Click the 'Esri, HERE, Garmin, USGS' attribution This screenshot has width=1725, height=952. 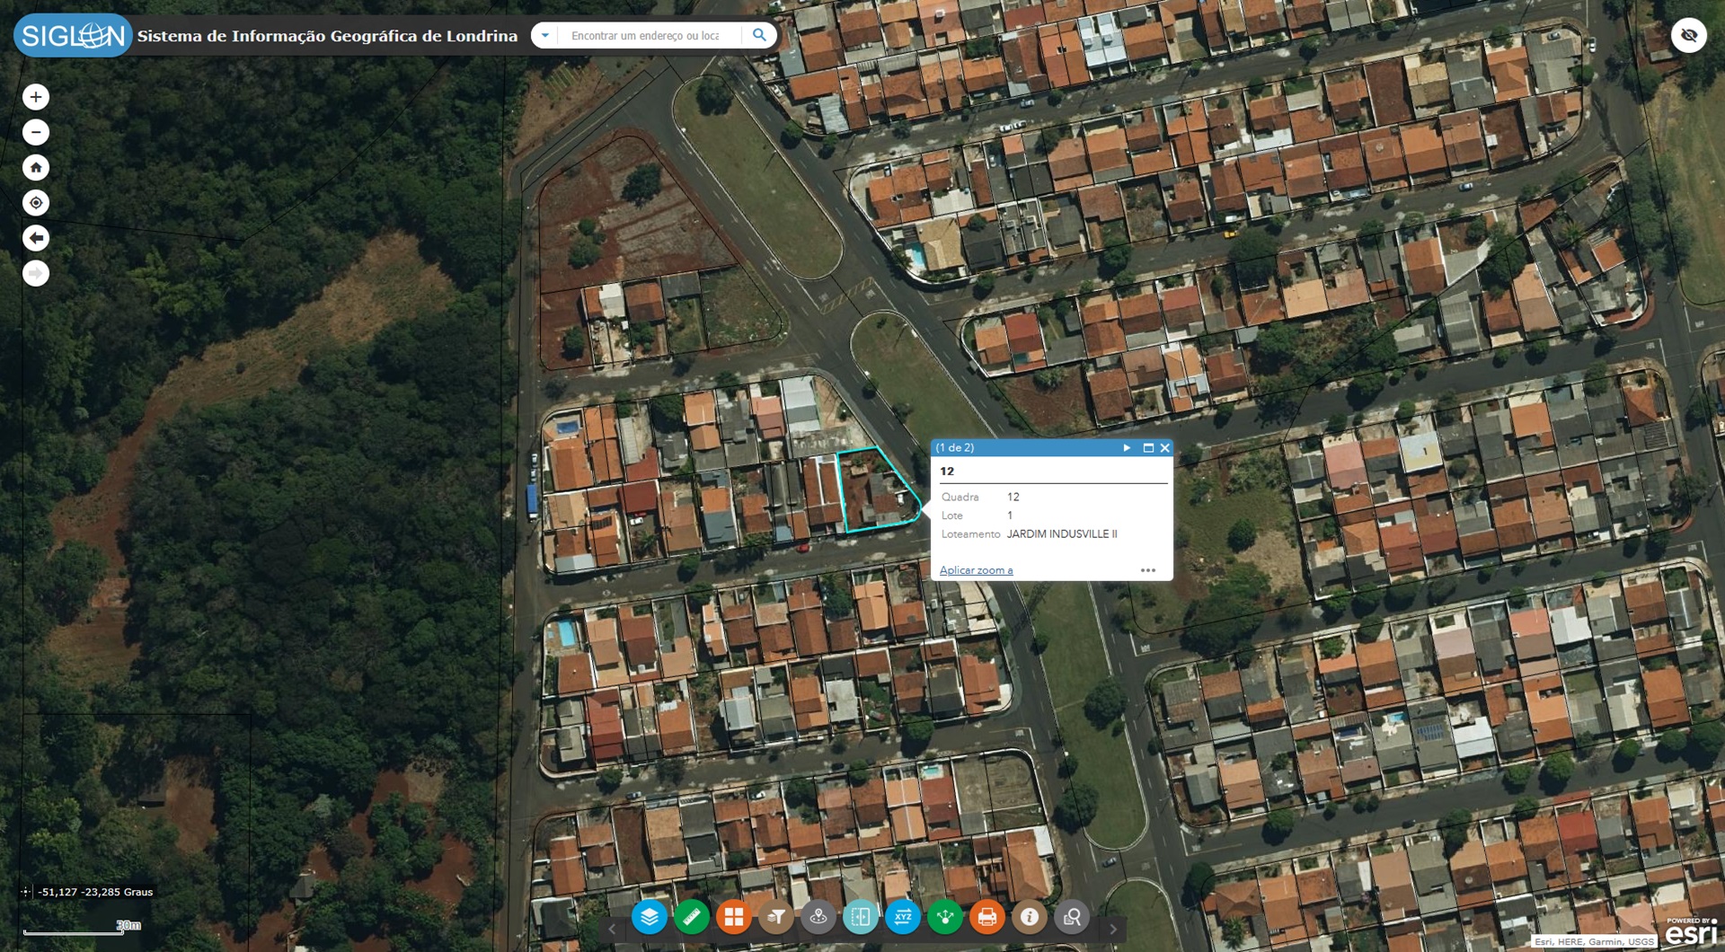1594,941
